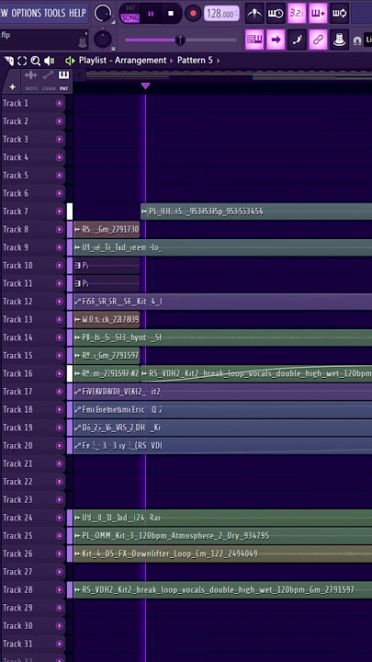Mute Track 28 with its dot
Screen dimensions: 372x662
(59, 589)
